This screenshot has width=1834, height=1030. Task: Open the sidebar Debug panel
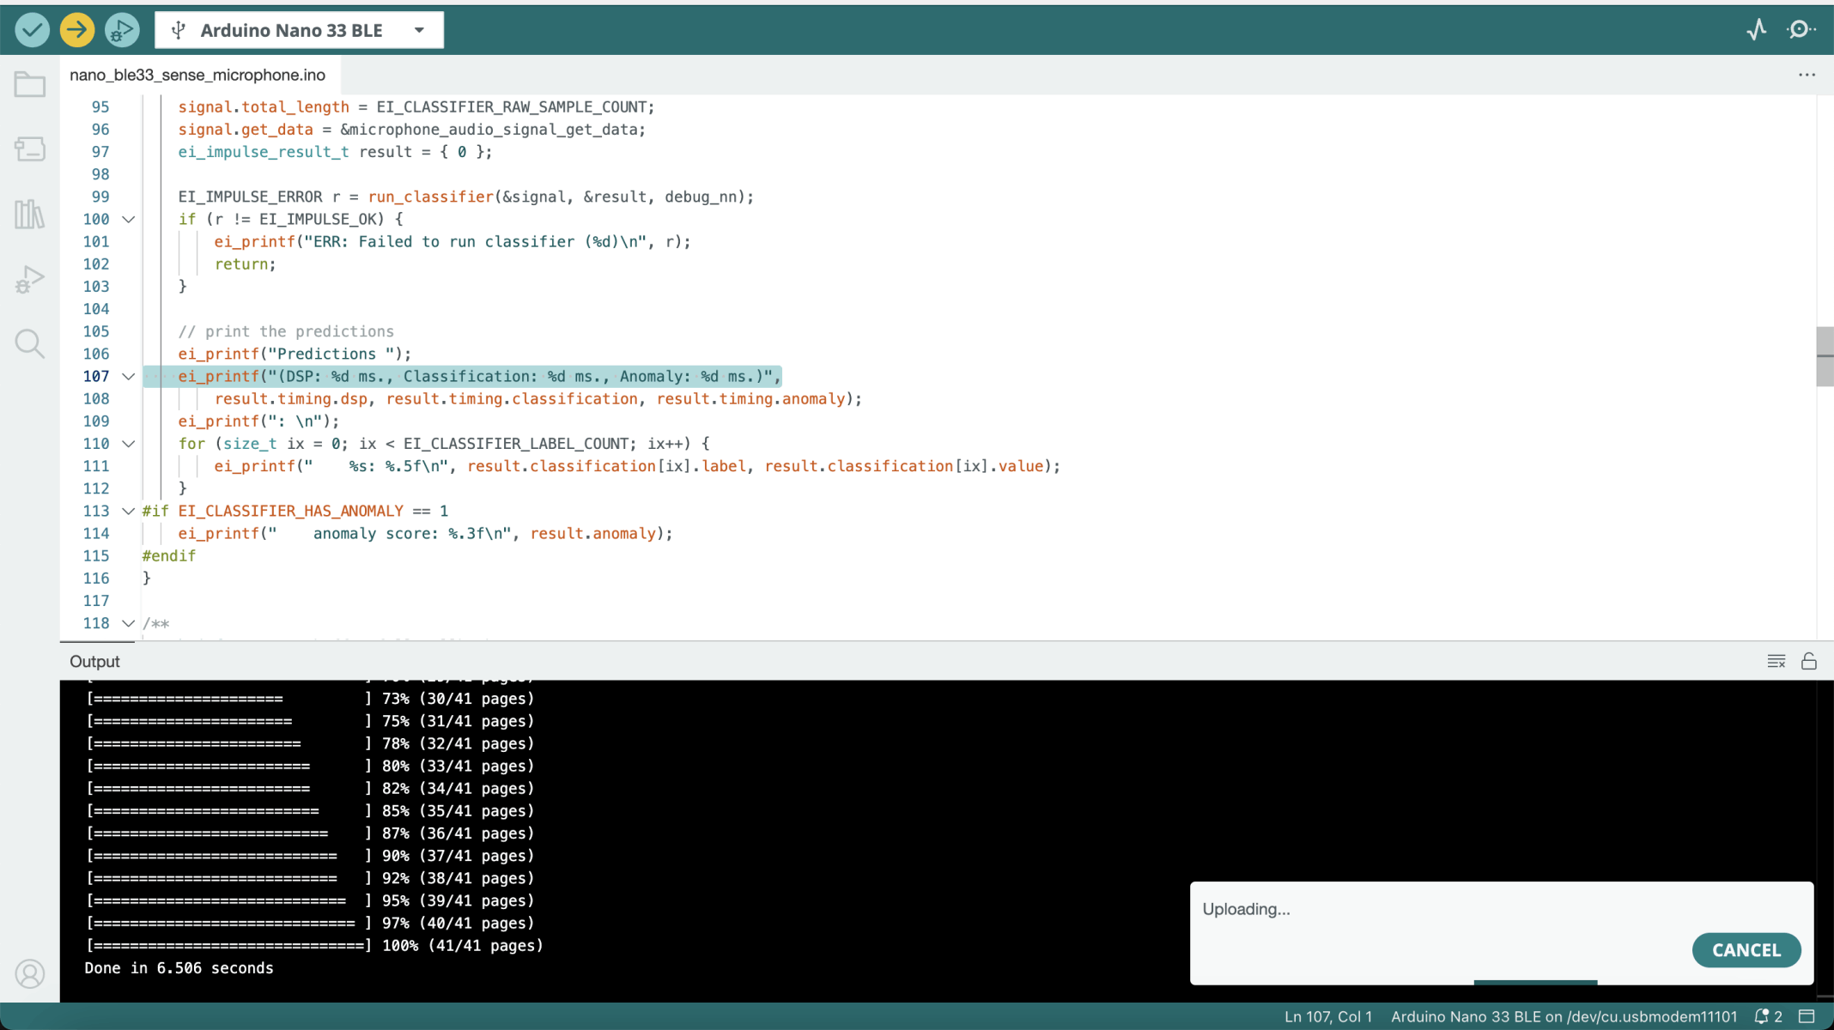[x=30, y=279]
